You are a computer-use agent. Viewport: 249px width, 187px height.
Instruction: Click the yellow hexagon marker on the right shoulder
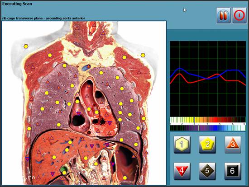143,55
